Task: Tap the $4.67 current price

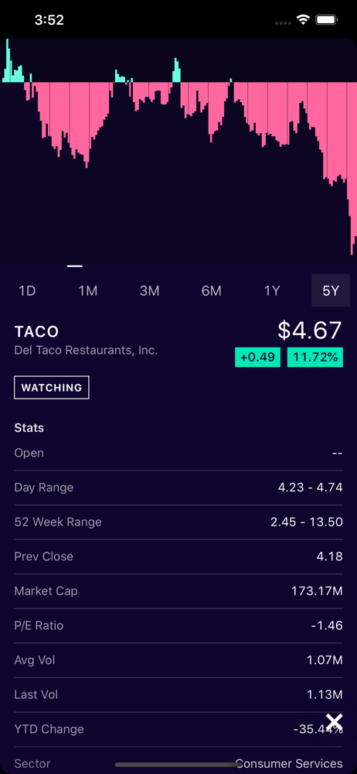Action: [310, 330]
